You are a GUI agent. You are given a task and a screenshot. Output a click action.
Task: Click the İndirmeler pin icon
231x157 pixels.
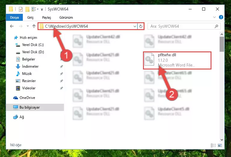62,66
